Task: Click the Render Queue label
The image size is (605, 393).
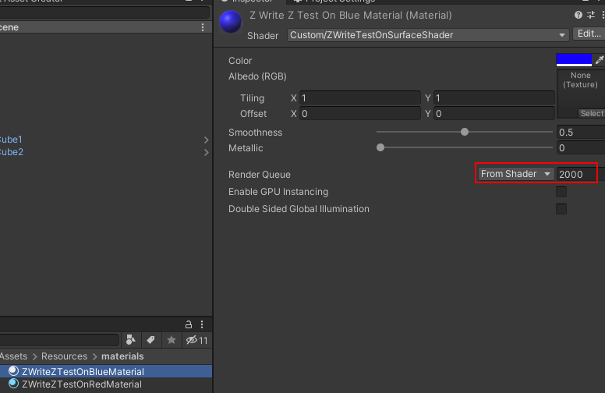Action: (x=260, y=175)
